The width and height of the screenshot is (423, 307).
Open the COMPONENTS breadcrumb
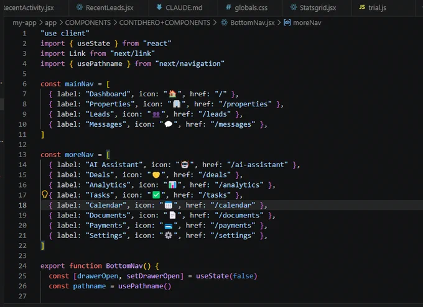(88, 22)
